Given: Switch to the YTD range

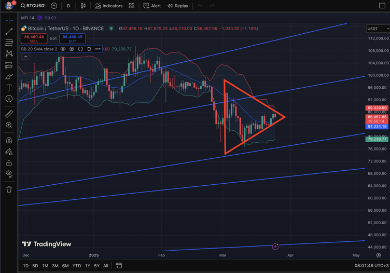Looking at the screenshot, I should pos(76,266).
